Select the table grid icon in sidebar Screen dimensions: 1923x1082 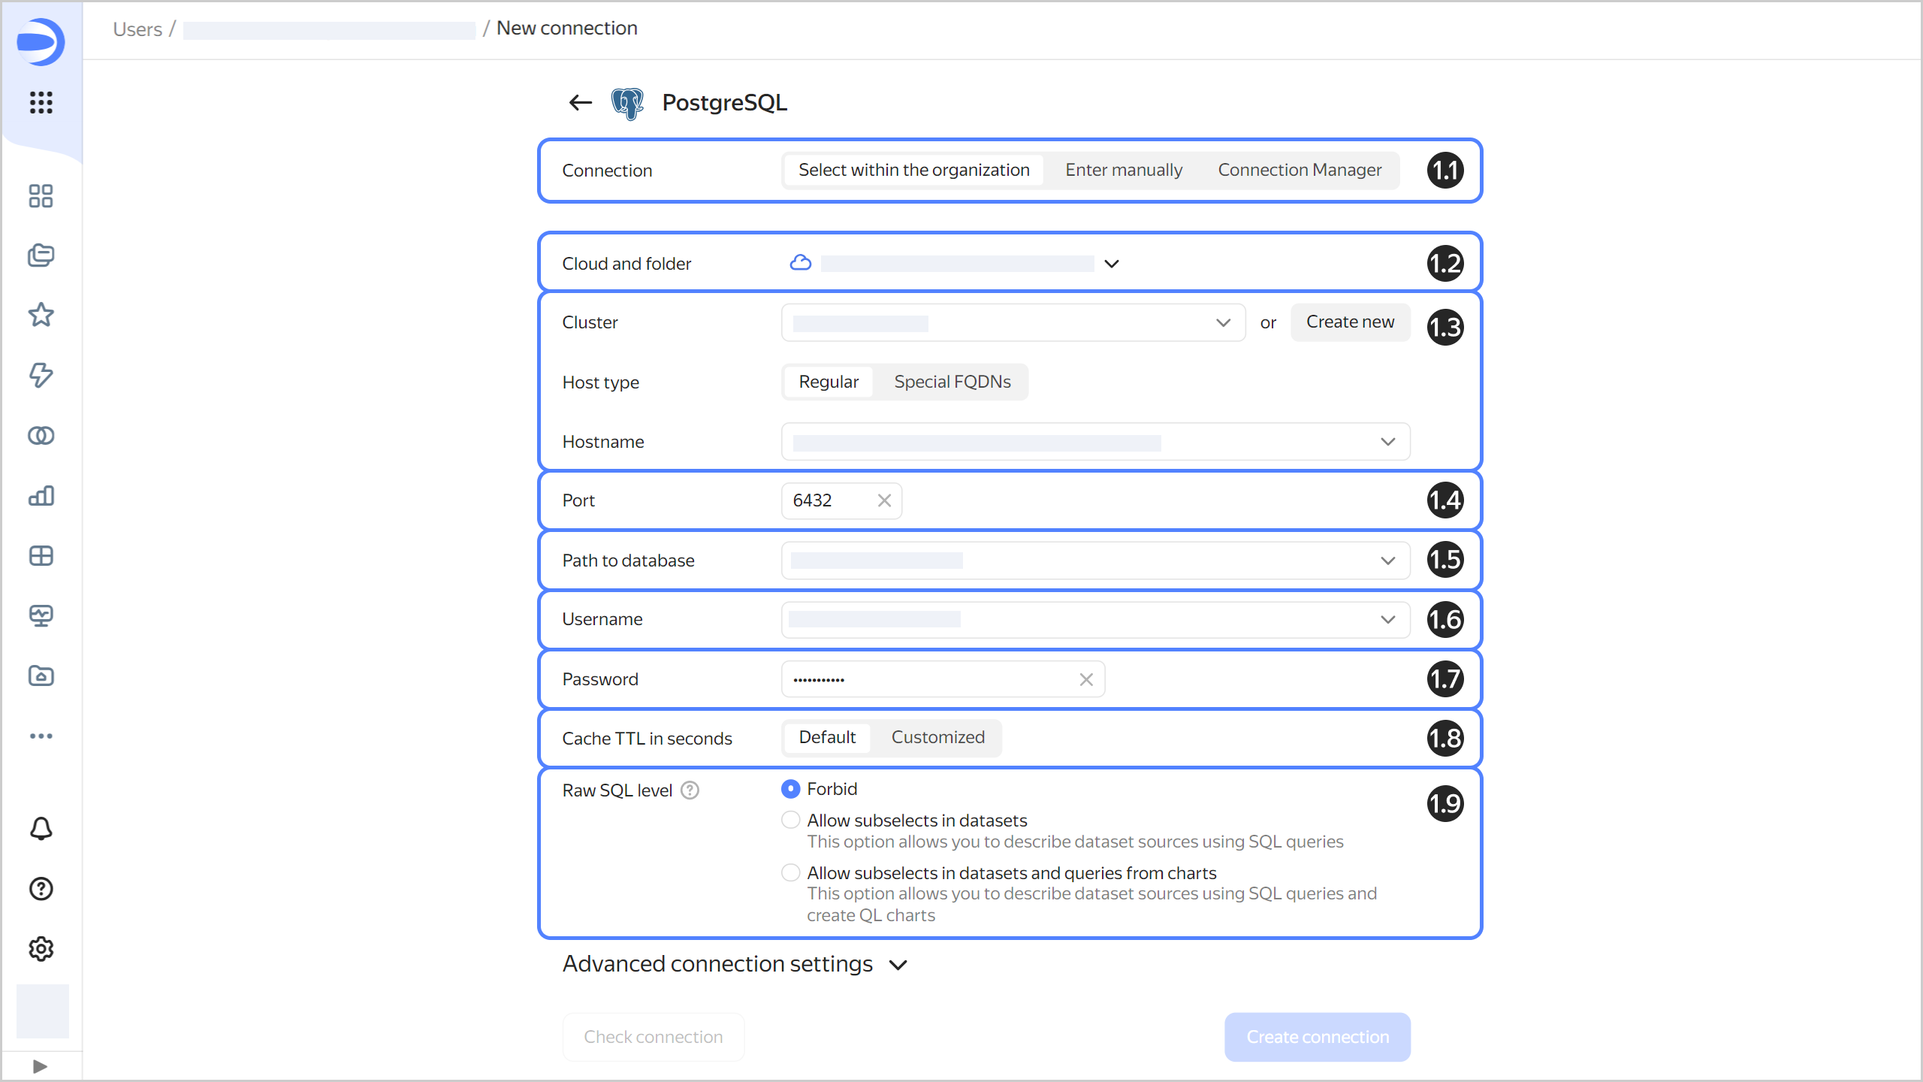(x=41, y=556)
